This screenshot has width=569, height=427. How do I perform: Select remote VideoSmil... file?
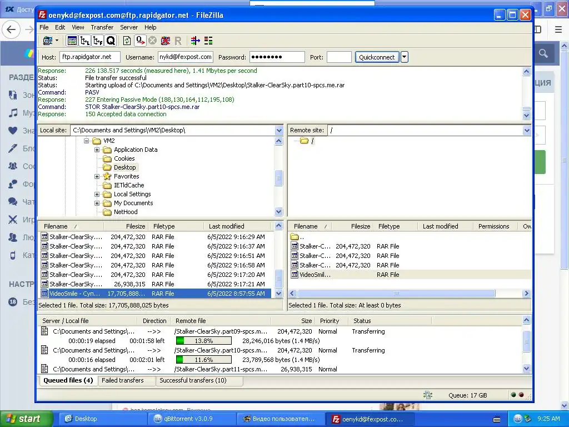(410, 275)
